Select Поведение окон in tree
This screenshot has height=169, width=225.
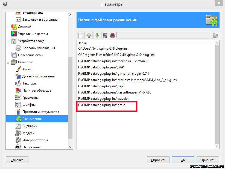coord(30,55)
